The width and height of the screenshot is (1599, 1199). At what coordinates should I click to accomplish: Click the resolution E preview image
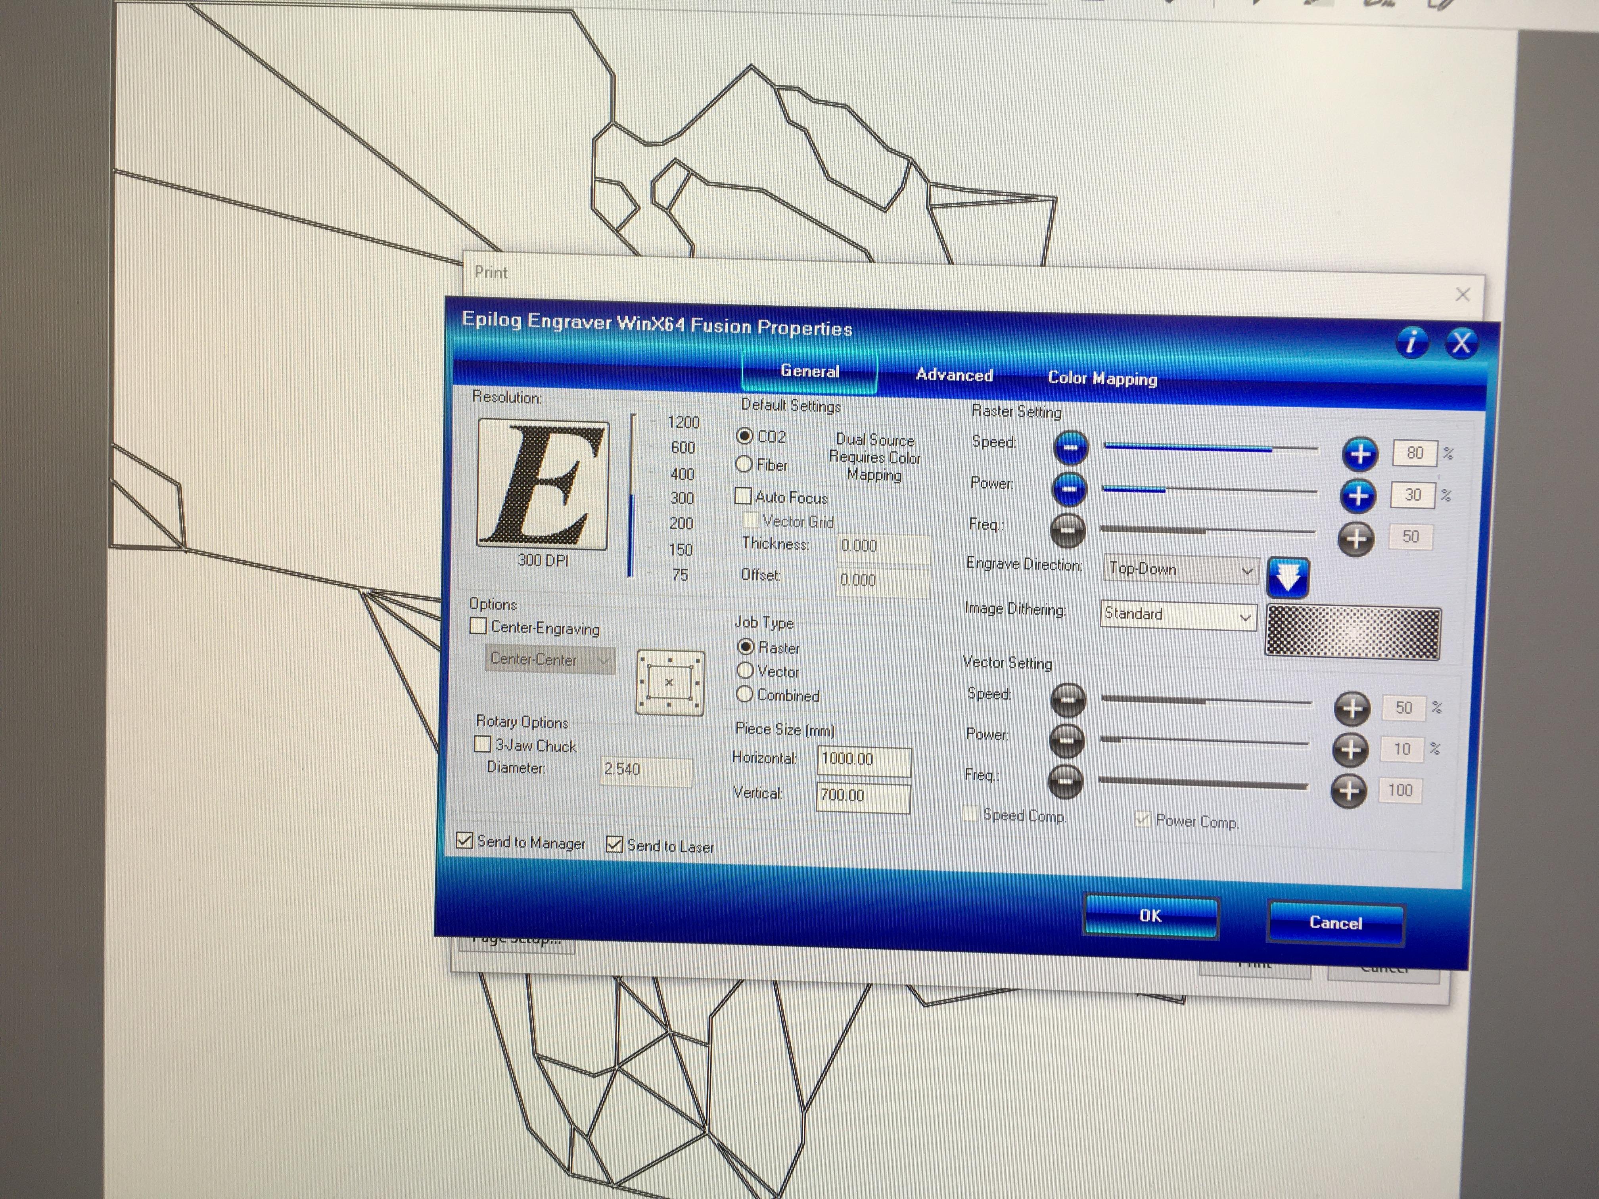click(x=543, y=484)
